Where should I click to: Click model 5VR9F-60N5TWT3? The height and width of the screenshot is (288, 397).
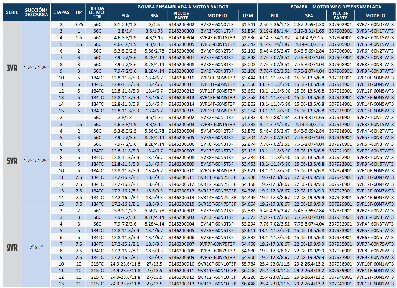click(x=375, y=164)
